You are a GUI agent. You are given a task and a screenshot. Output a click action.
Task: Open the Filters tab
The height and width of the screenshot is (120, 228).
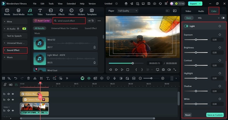71,12
